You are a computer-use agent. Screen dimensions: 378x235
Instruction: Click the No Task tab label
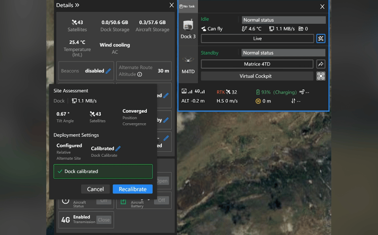[x=187, y=6]
